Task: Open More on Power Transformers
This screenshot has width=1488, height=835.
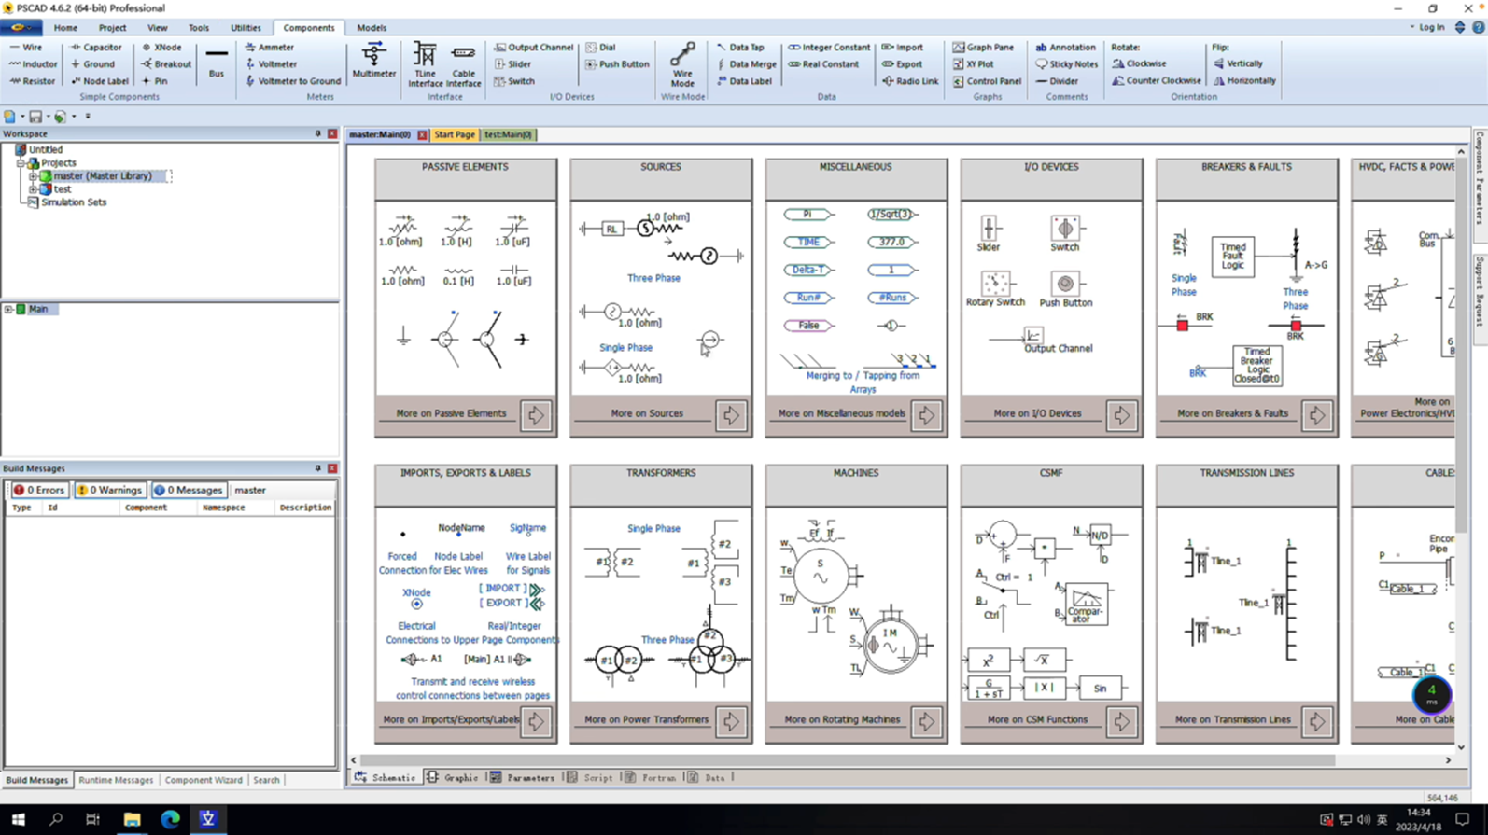Action: tap(731, 720)
